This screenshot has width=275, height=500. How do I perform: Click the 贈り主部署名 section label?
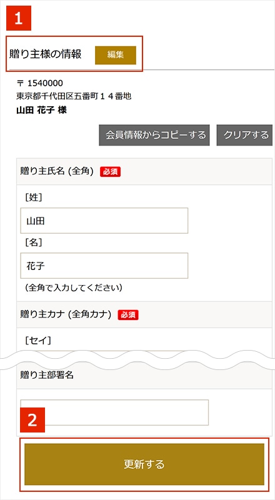[x=47, y=375]
